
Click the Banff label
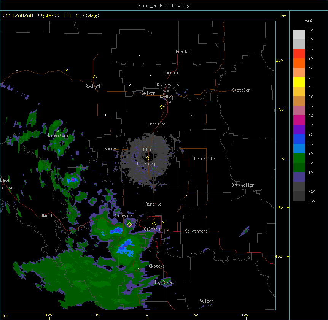pyautogui.click(x=47, y=215)
